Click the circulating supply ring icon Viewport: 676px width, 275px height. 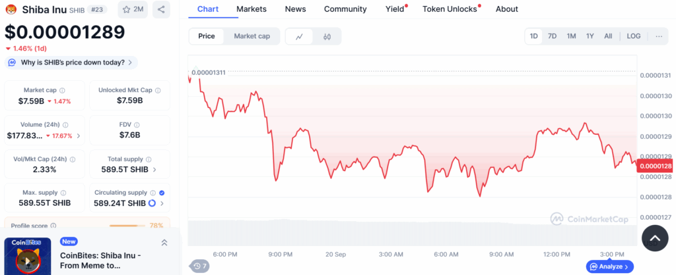pyautogui.click(x=152, y=203)
